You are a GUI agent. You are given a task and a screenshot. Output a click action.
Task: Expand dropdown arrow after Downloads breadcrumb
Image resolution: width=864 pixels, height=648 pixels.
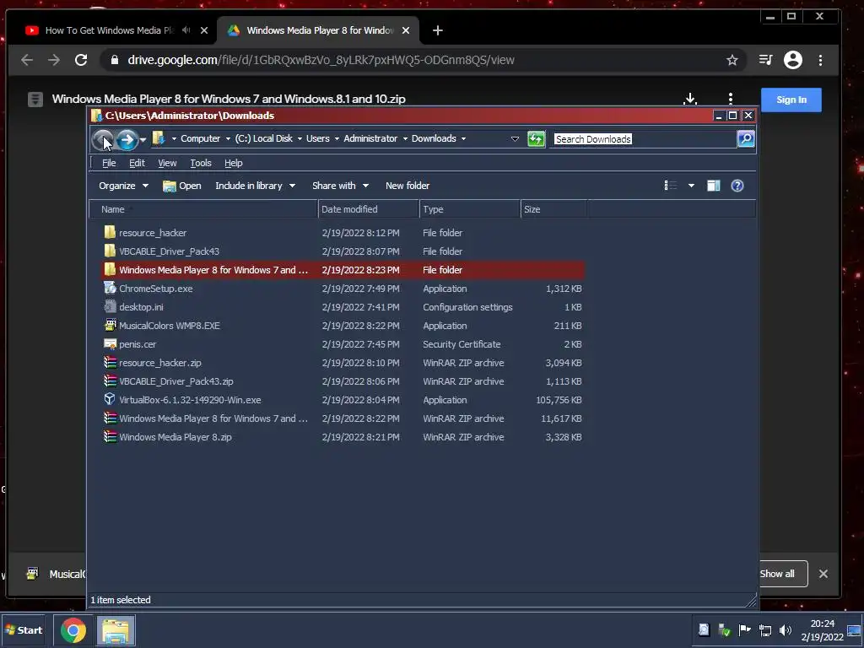[463, 139]
